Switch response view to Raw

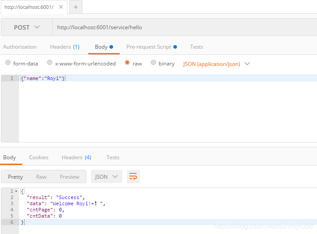coord(41,176)
